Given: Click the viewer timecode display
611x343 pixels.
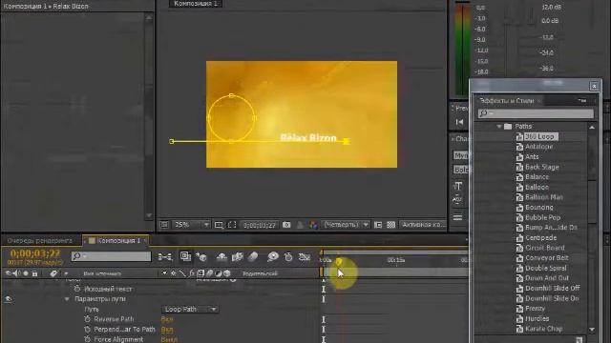Looking at the screenshot, I should tap(259, 225).
